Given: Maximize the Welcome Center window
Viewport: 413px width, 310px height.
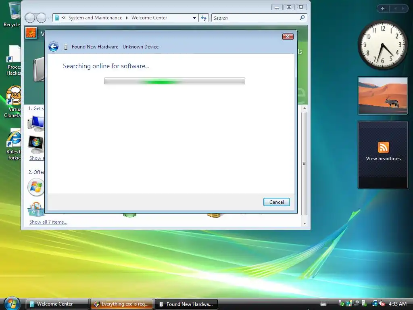Looking at the screenshot, I should [289, 7].
